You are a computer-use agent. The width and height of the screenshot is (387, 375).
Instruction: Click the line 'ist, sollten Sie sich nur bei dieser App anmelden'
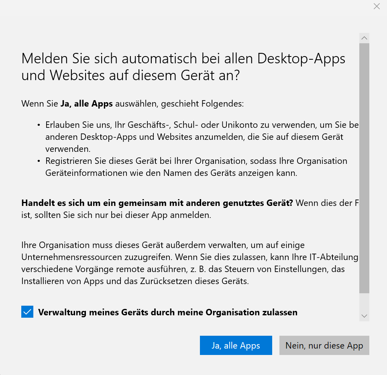click(x=116, y=215)
